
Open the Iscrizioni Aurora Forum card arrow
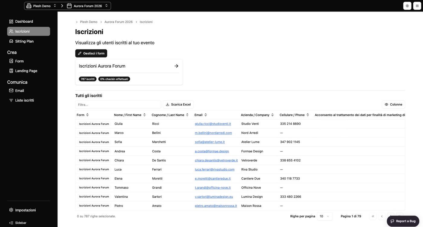[x=176, y=66]
